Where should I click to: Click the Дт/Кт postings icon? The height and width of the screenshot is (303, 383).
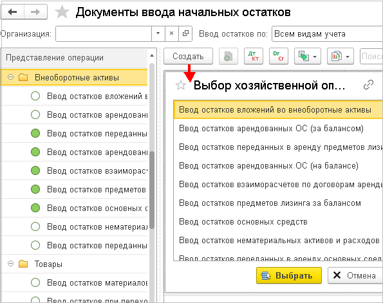point(254,57)
